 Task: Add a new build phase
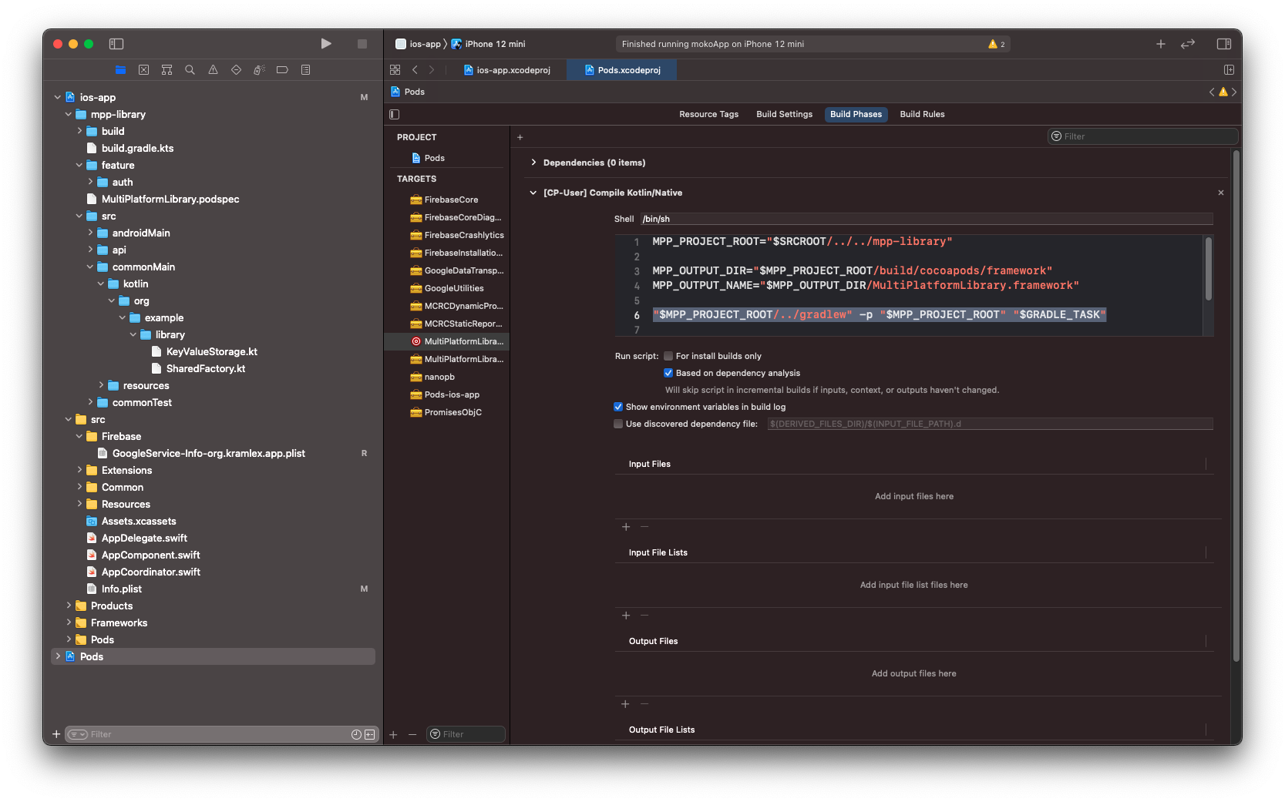tap(520, 137)
